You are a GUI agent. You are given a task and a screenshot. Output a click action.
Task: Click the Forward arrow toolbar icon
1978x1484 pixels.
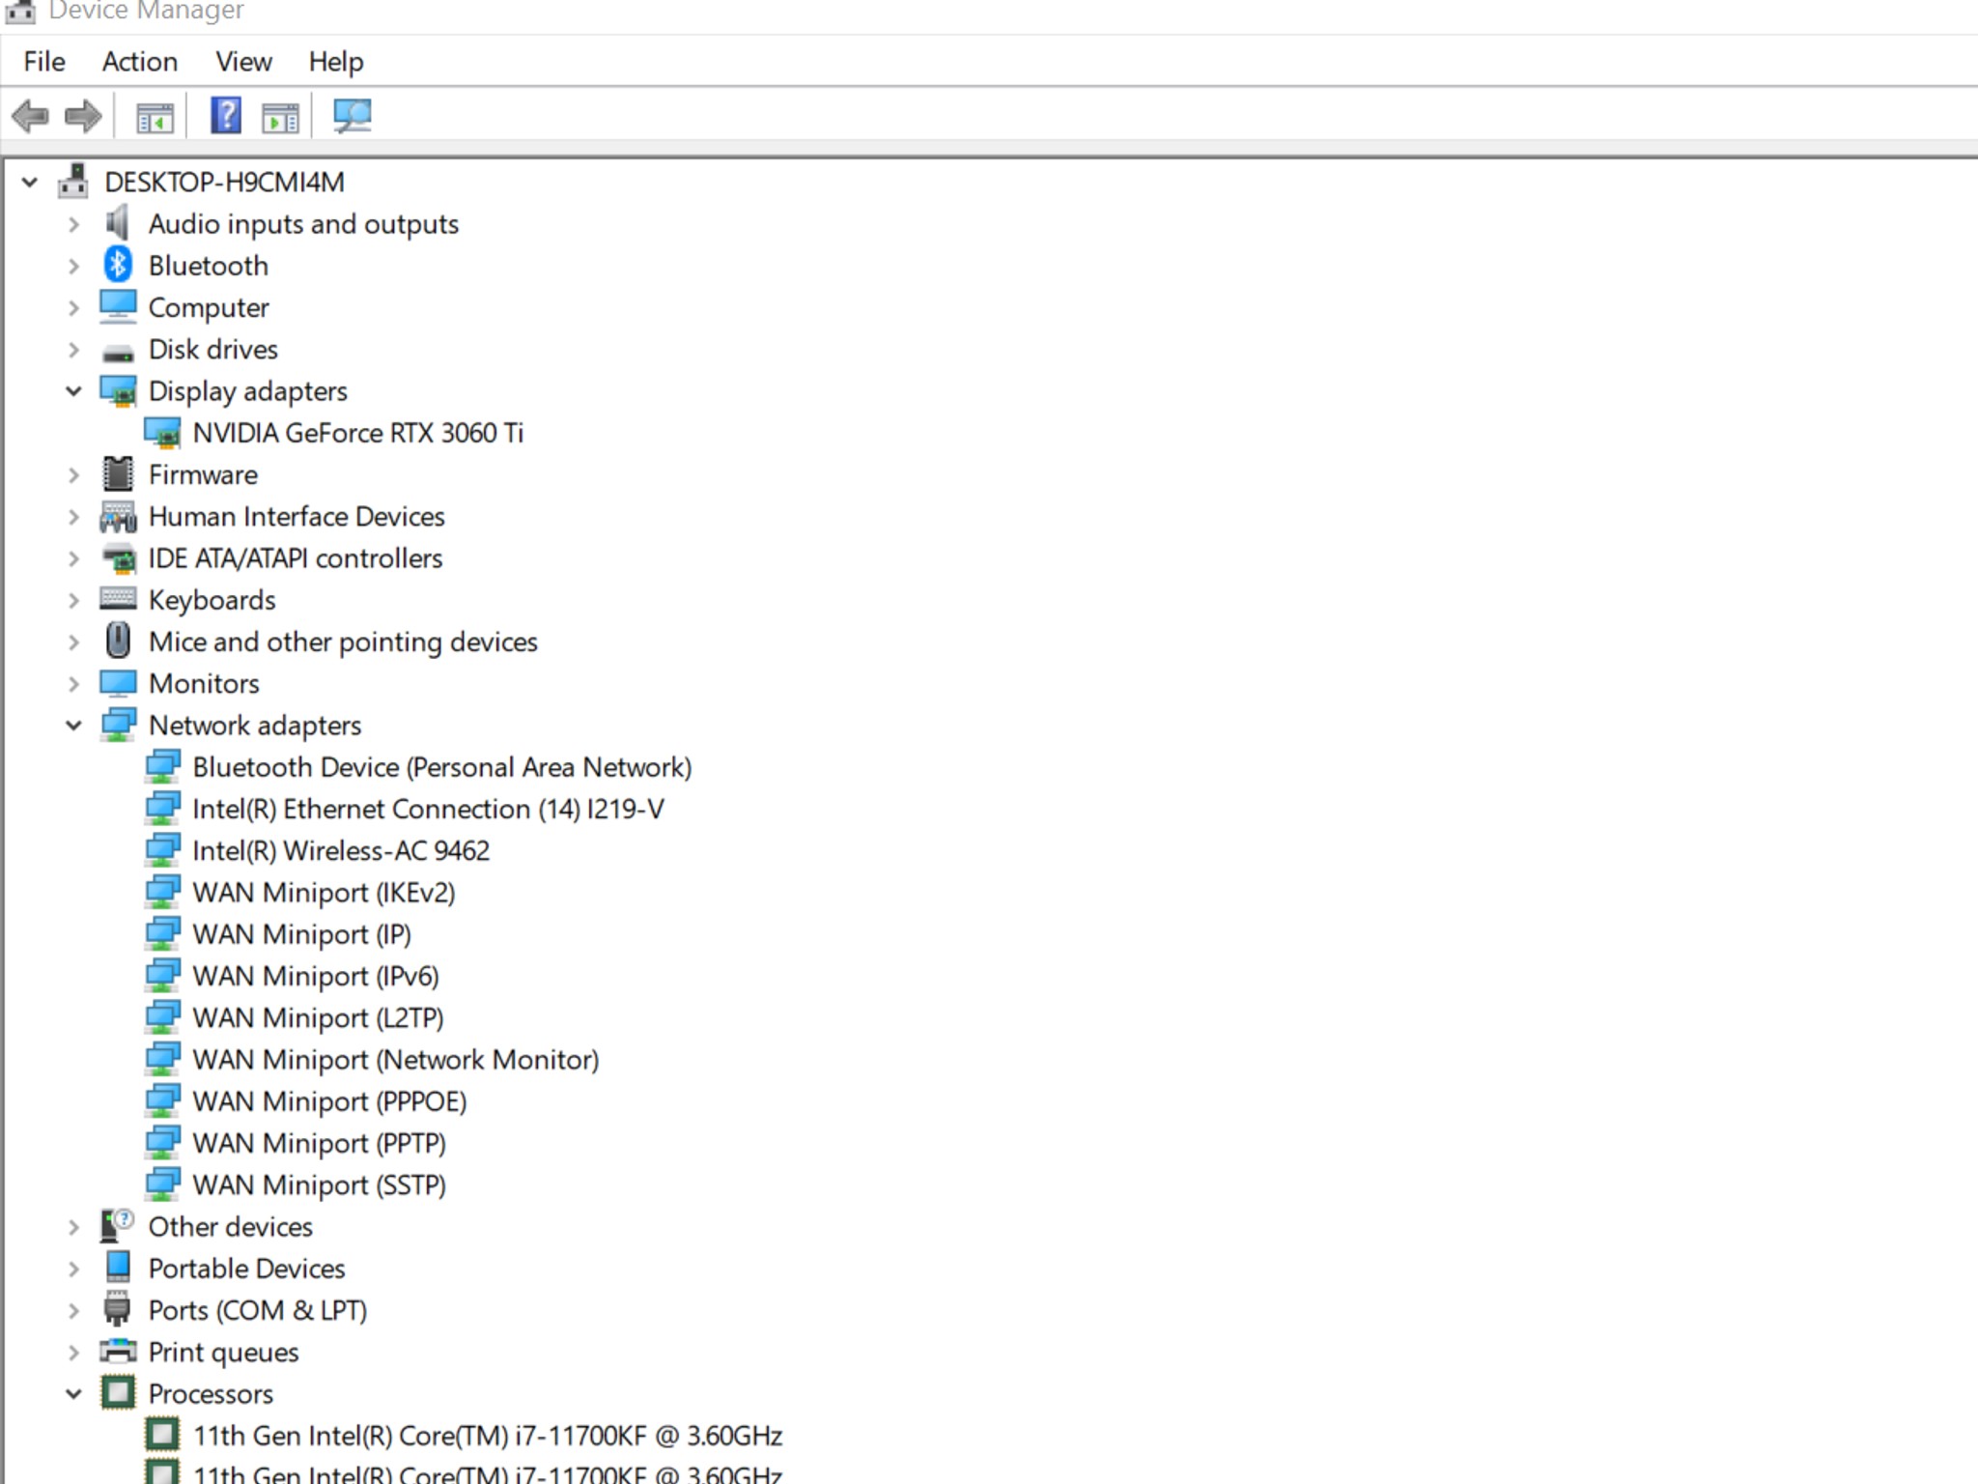click(x=83, y=117)
